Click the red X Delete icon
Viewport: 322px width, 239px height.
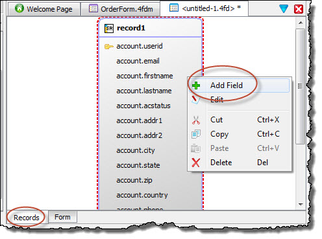(196, 163)
